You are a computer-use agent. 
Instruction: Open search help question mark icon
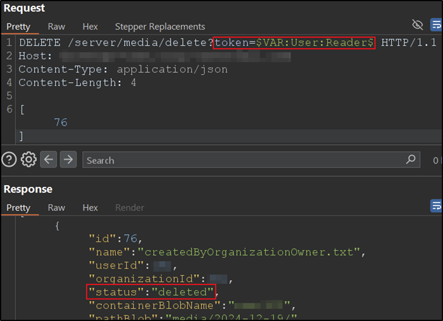(x=9, y=160)
